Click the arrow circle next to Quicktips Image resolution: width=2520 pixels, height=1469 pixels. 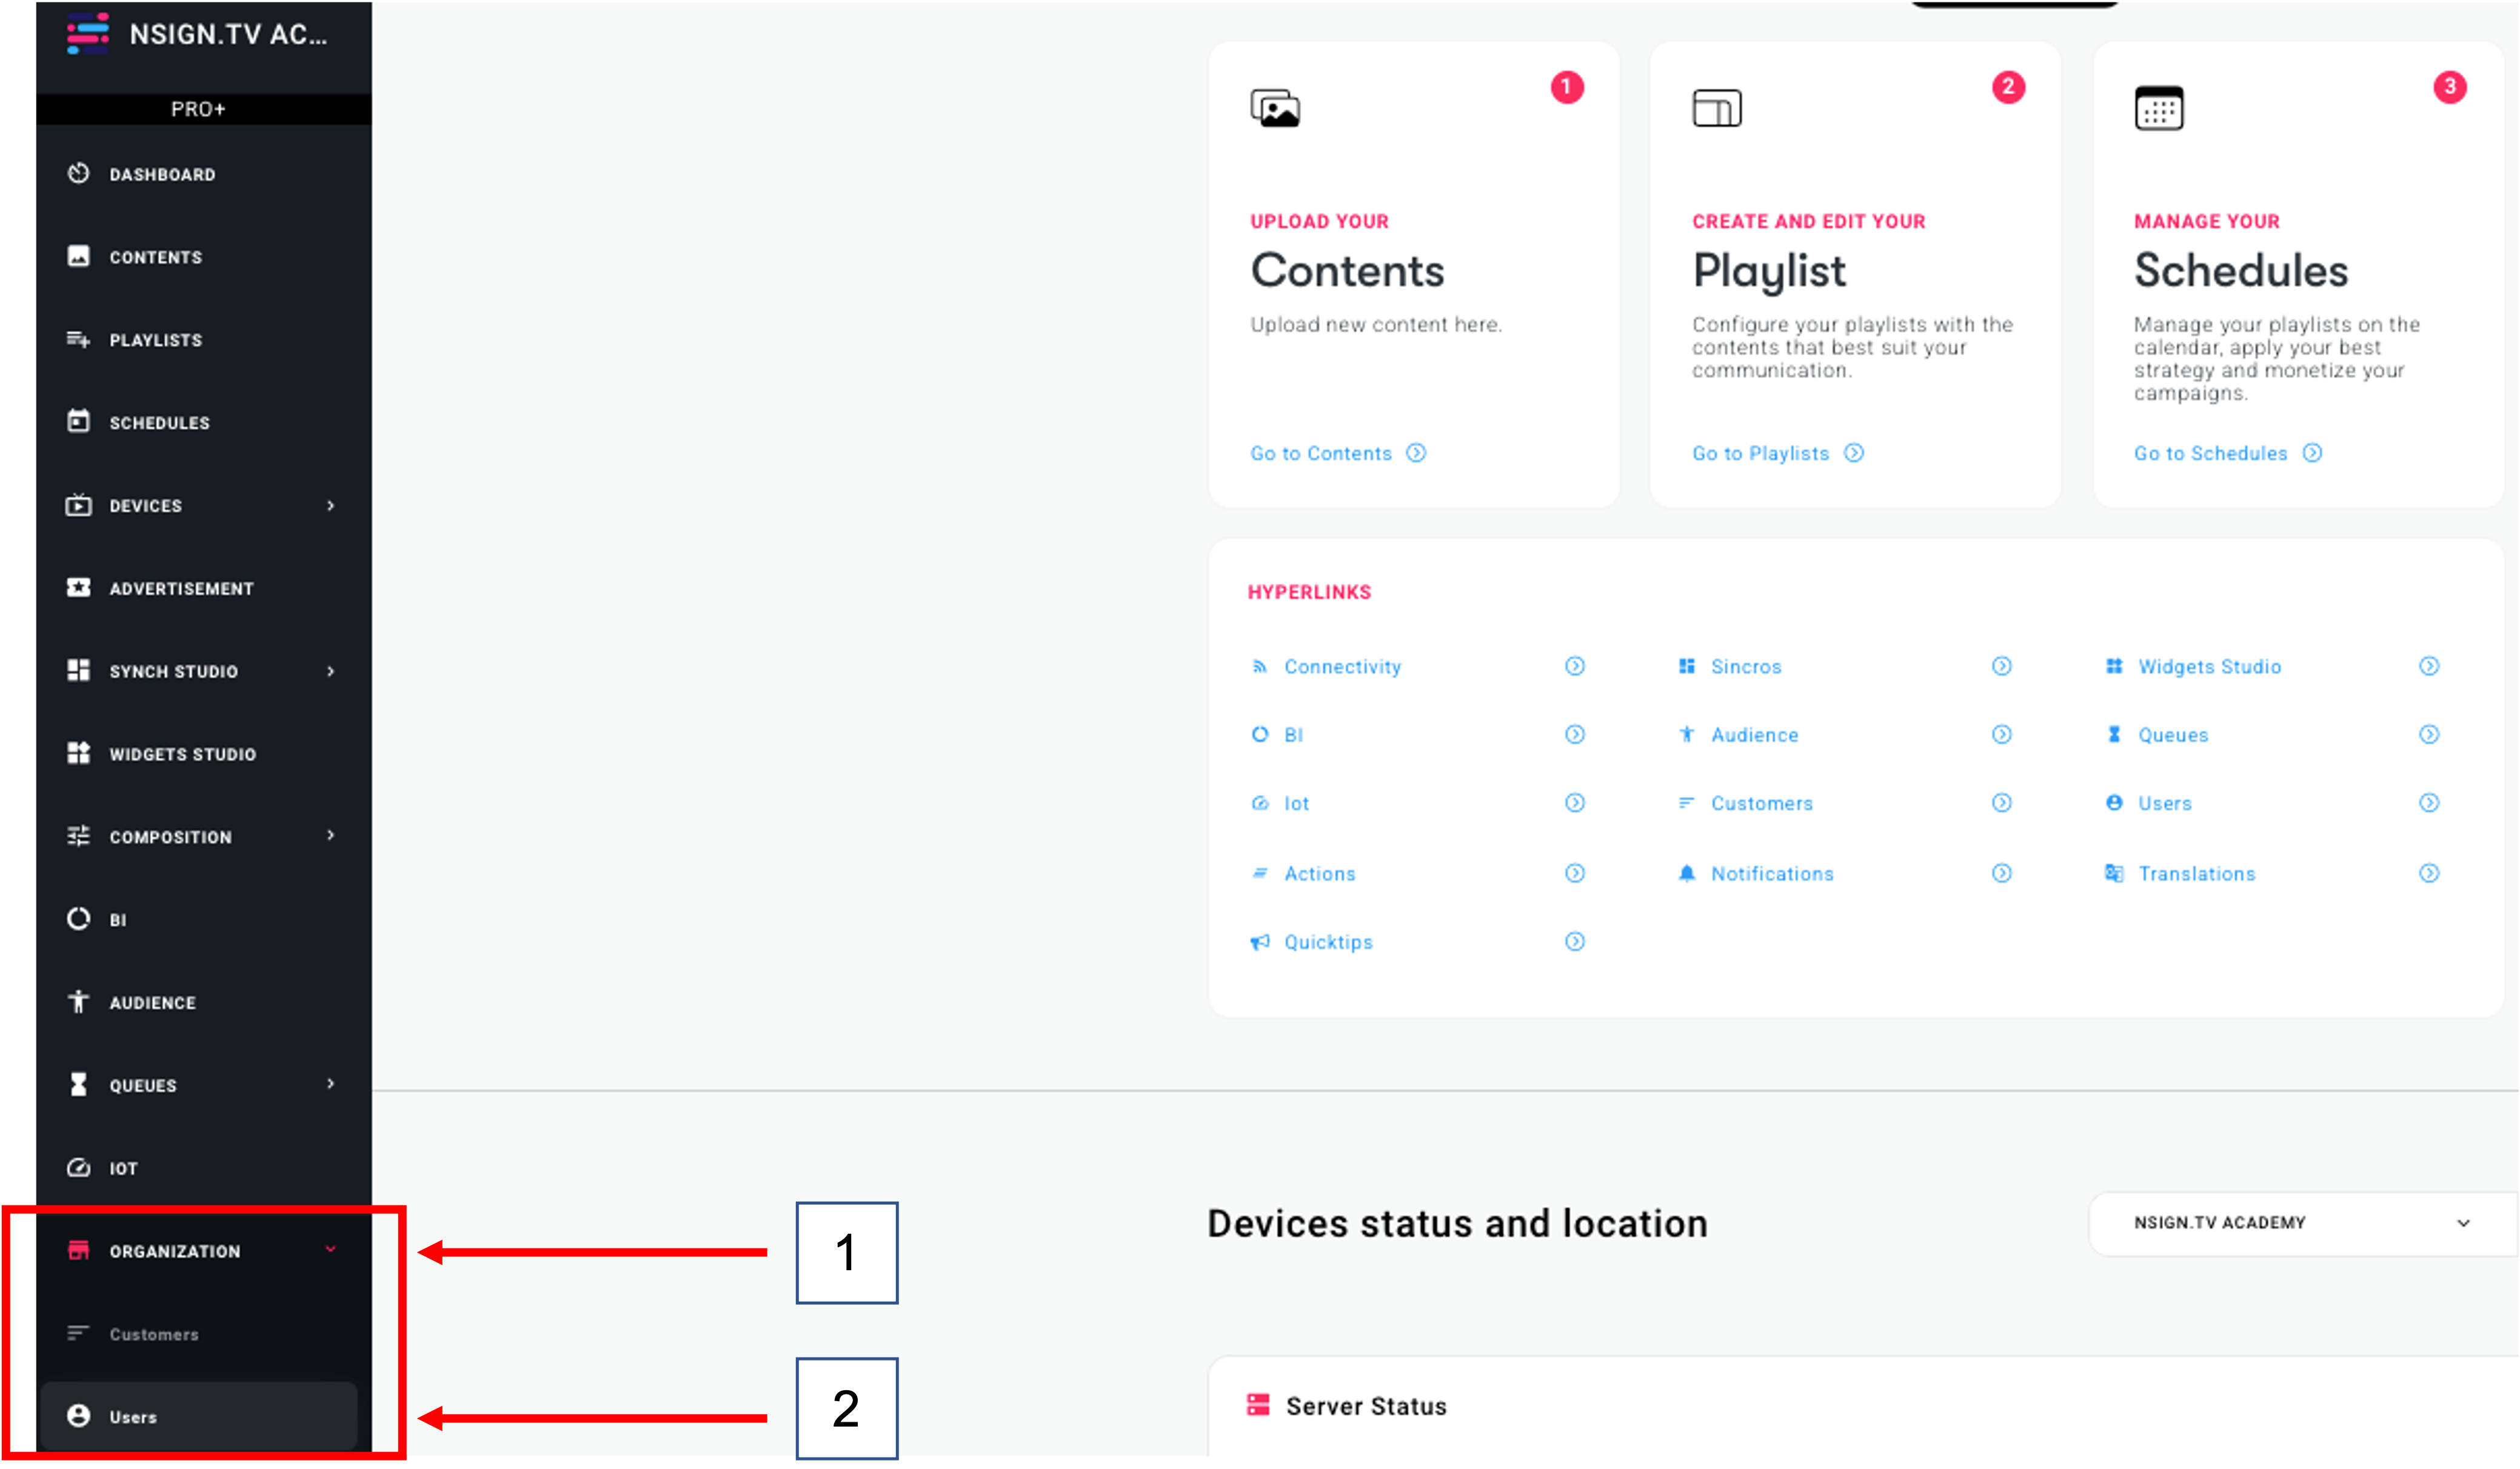(1575, 942)
